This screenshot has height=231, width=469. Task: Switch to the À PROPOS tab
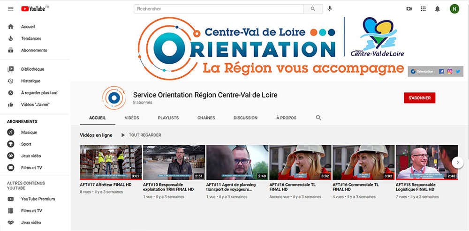pos(286,118)
